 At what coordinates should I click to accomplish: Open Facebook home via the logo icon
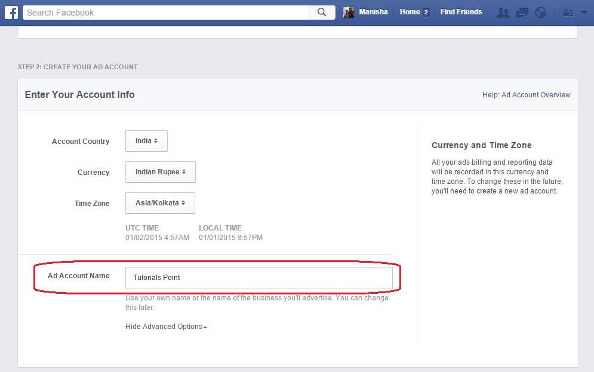(11, 11)
